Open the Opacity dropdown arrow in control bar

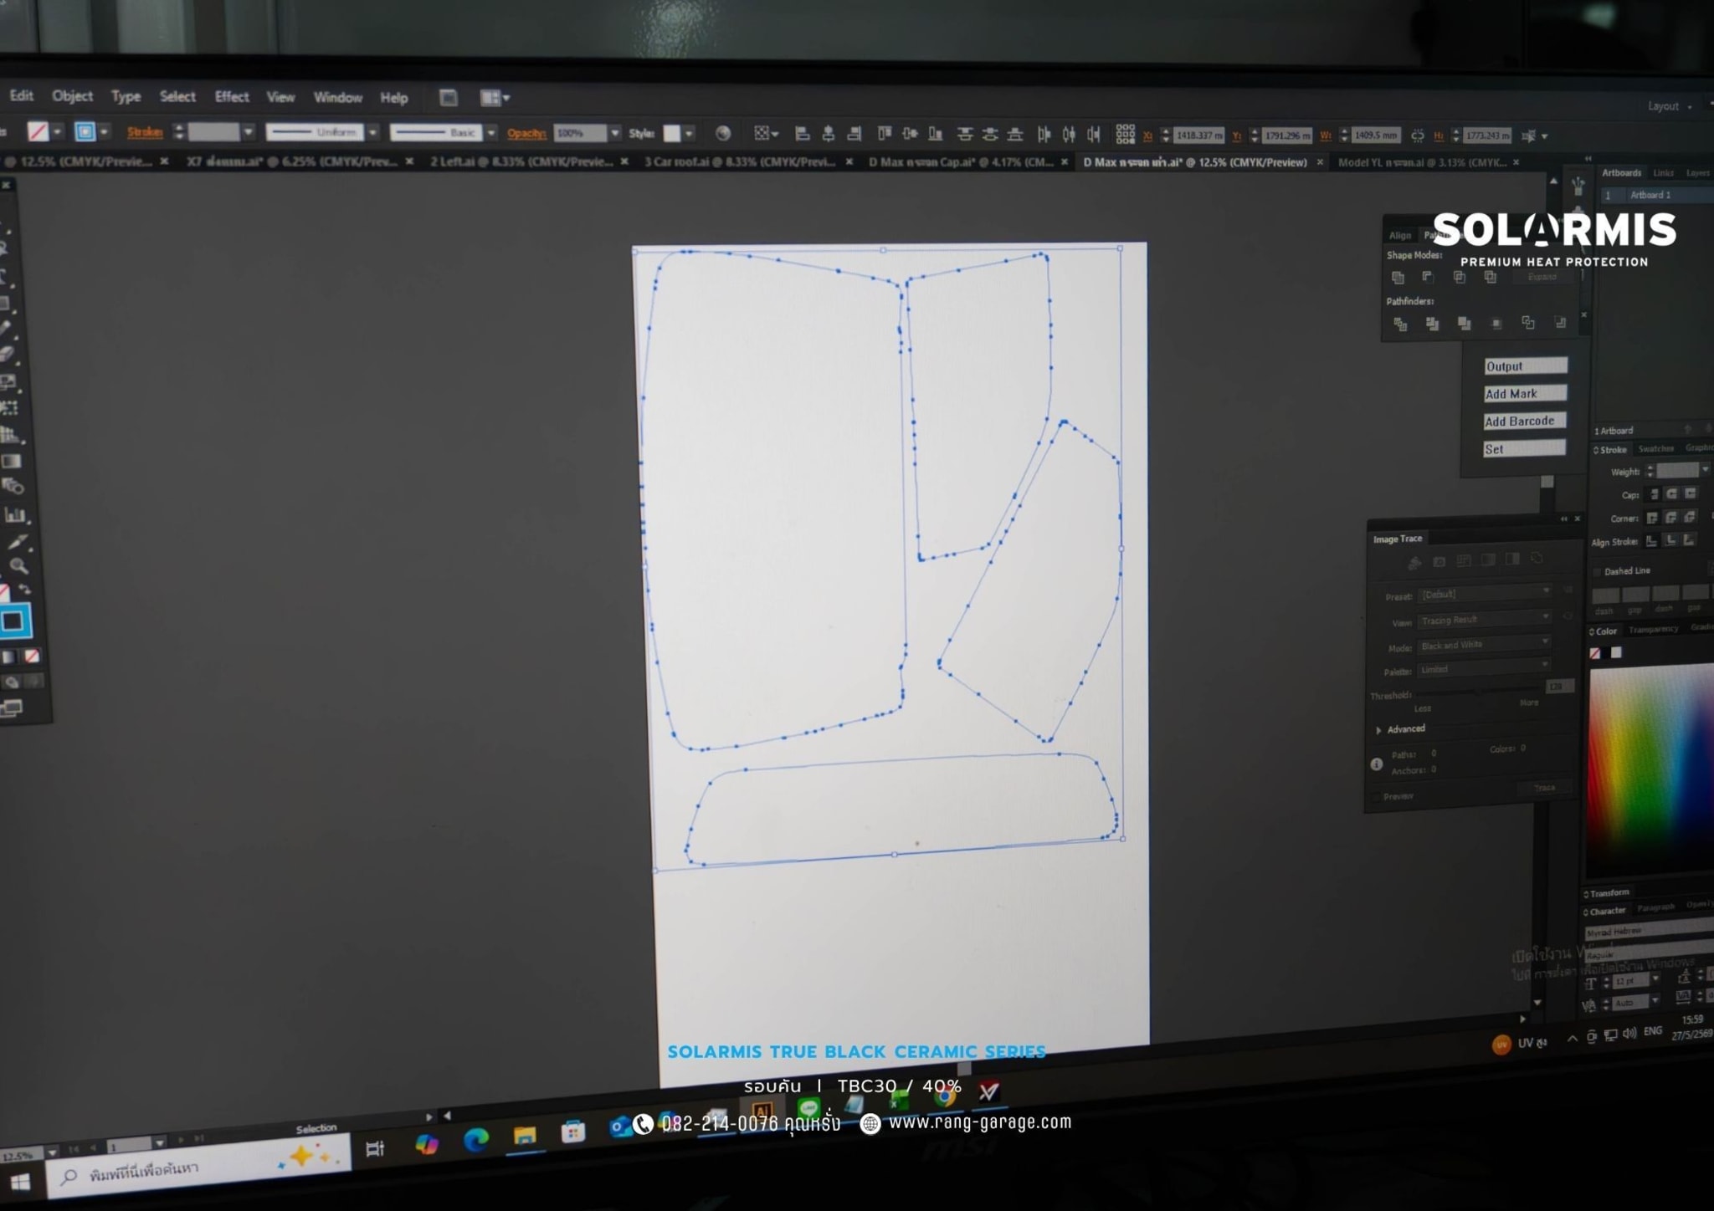point(615,133)
